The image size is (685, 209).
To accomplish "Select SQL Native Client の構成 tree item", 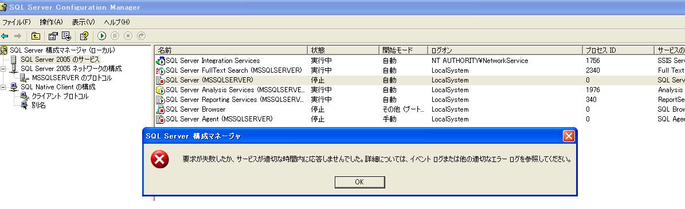I will click(58, 87).
